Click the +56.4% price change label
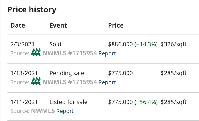The image size is (199, 121). tap(146, 102)
